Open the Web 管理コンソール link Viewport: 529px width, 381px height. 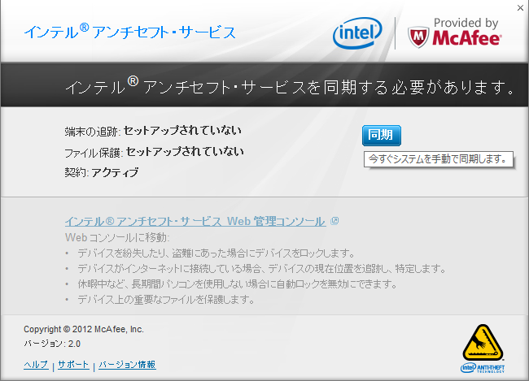195,221
